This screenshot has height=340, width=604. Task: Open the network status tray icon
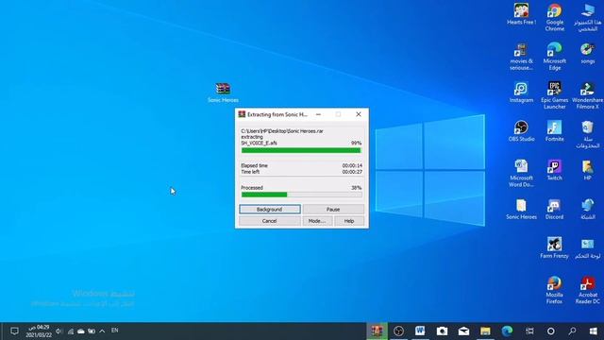coord(71,331)
